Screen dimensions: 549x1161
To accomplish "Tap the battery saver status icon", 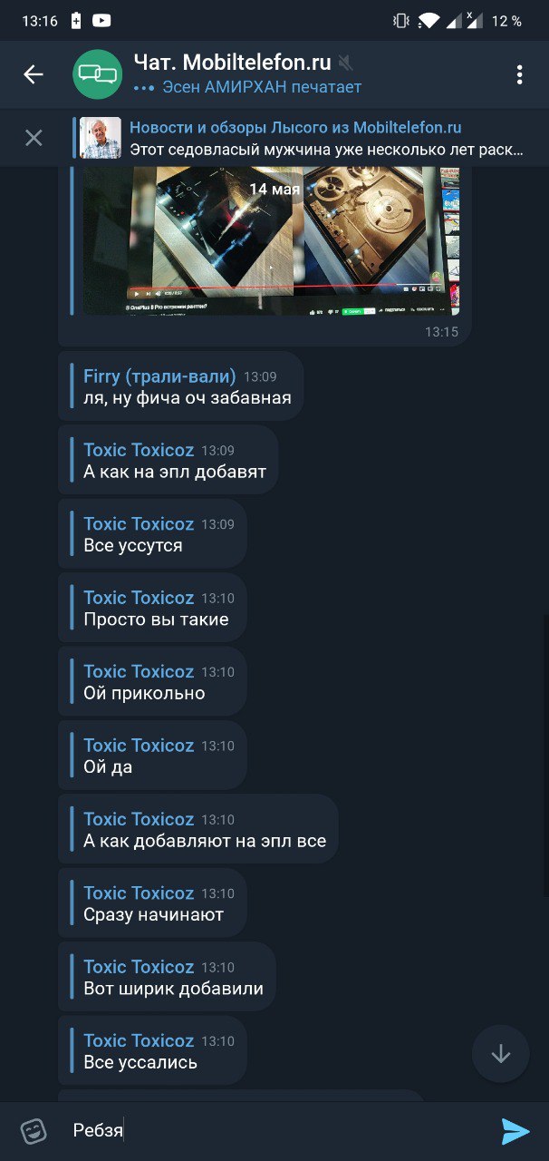I will [76, 21].
